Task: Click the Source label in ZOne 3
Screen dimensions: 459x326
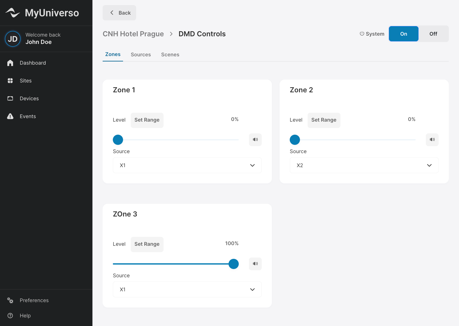Action: pos(121,275)
